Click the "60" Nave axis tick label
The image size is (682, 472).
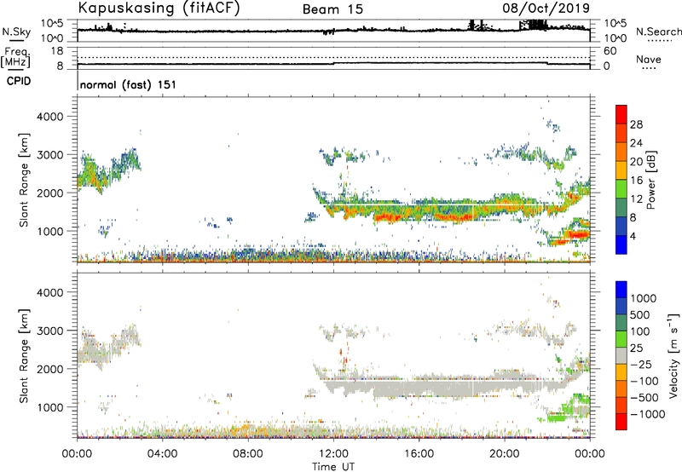tap(610, 51)
